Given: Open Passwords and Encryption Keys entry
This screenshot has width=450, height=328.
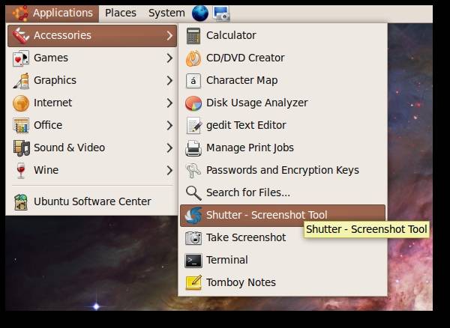Looking at the screenshot, I should pos(283,170).
